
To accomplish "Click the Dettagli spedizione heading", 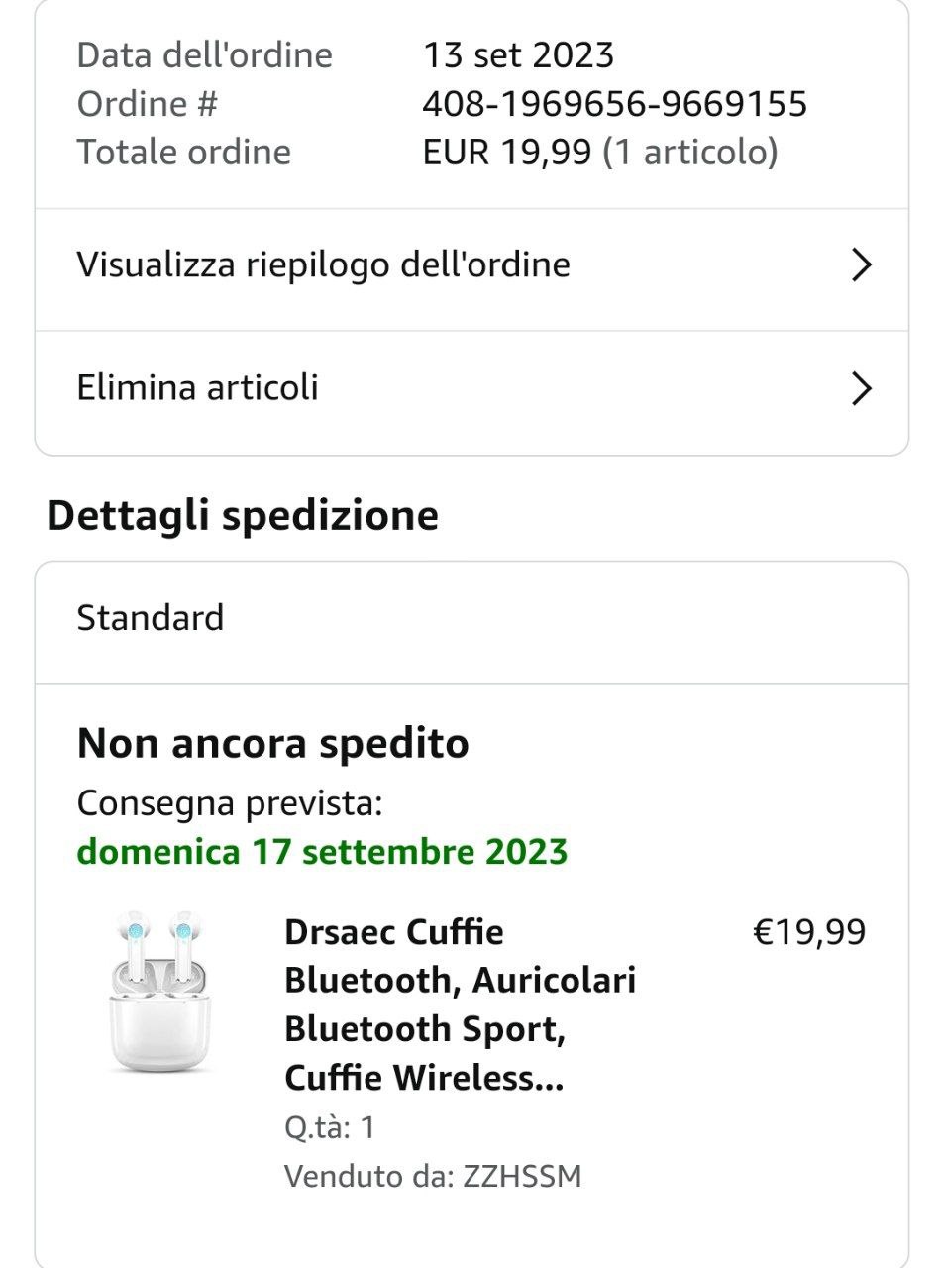I will [243, 516].
